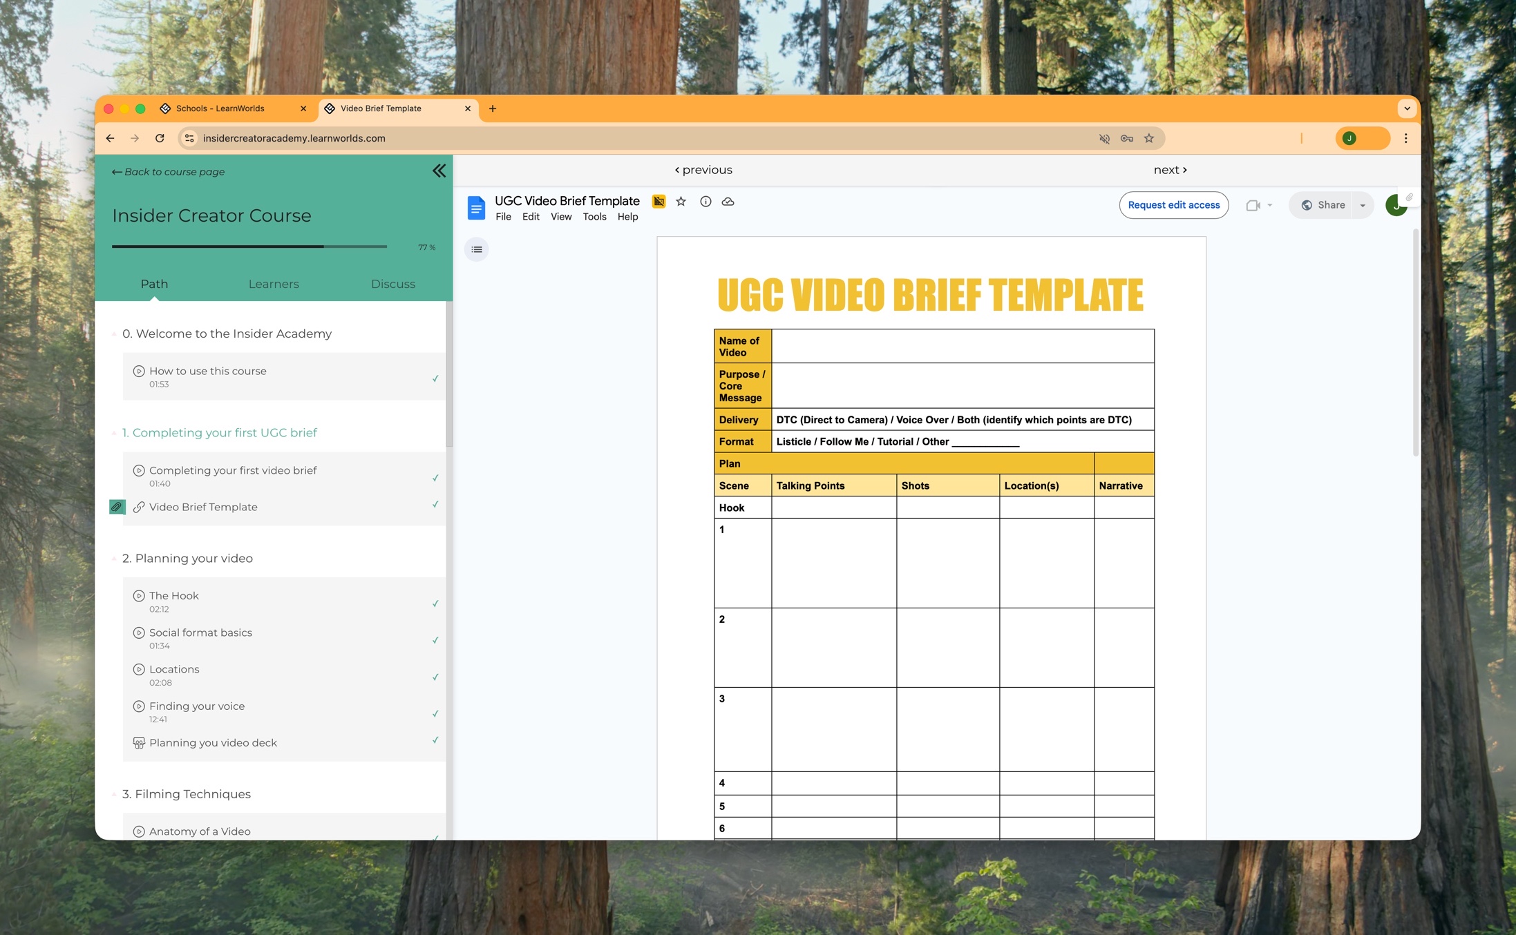Open the document outline icon
The height and width of the screenshot is (935, 1516).
[x=477, y=249]
